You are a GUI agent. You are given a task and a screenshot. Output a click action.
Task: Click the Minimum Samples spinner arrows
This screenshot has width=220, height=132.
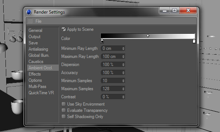click(123, 81)
